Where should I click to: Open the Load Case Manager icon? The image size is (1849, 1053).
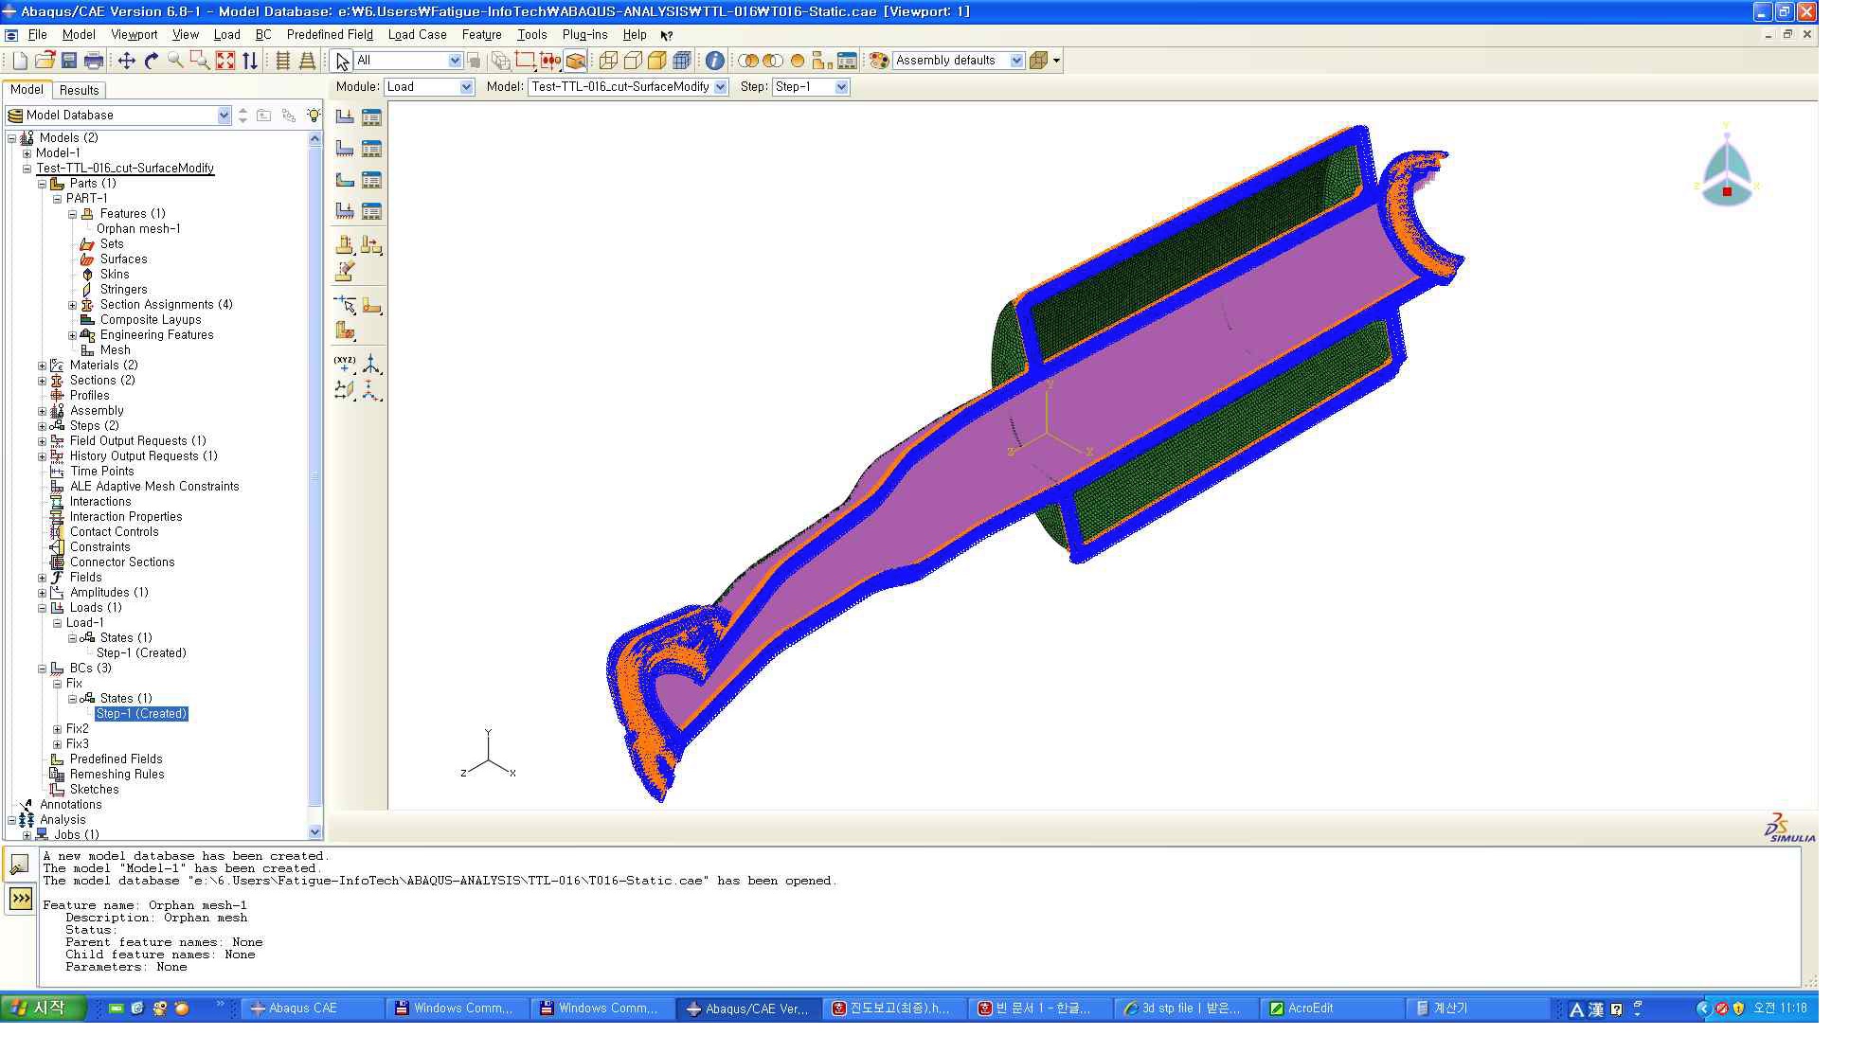click(371, 211)
